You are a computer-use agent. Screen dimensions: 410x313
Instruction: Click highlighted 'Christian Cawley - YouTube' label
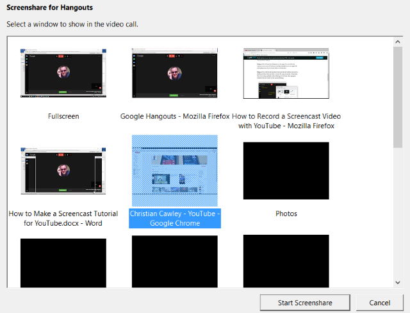[x=175, y=219]
